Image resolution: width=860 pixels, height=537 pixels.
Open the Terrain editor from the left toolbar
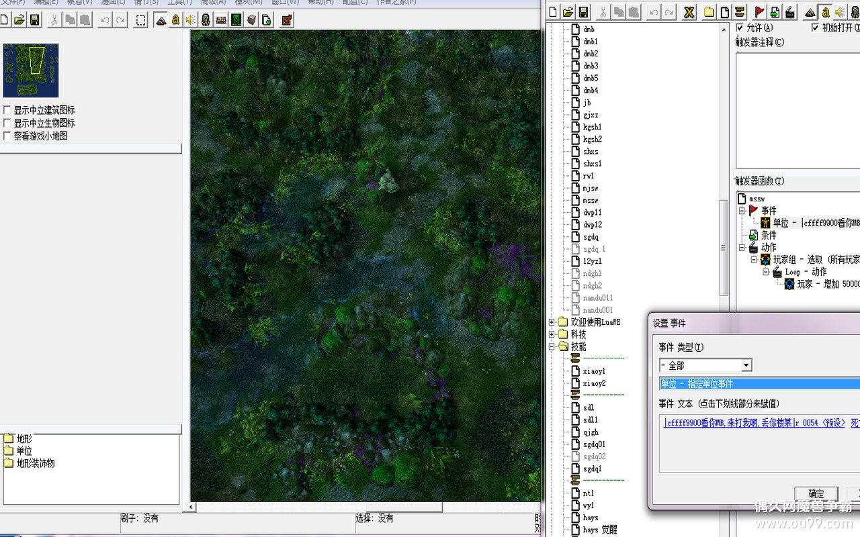click(x=161, y=20)
